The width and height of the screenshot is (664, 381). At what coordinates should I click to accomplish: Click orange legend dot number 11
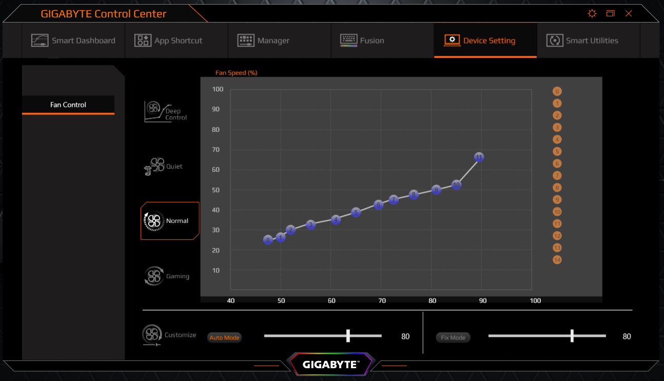tap(557, 224)
